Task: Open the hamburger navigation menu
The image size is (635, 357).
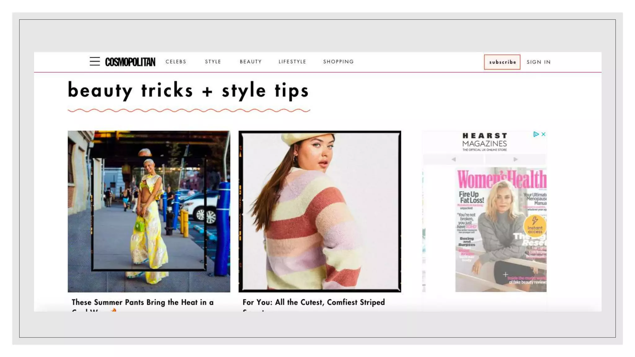Action: [95, 61]
